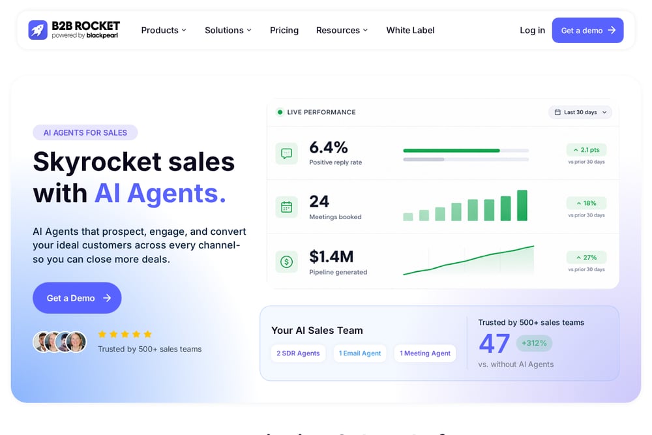Click the B2B Rocket logo icon
This screenshot has height=435, width=652.
click(38, 30)
